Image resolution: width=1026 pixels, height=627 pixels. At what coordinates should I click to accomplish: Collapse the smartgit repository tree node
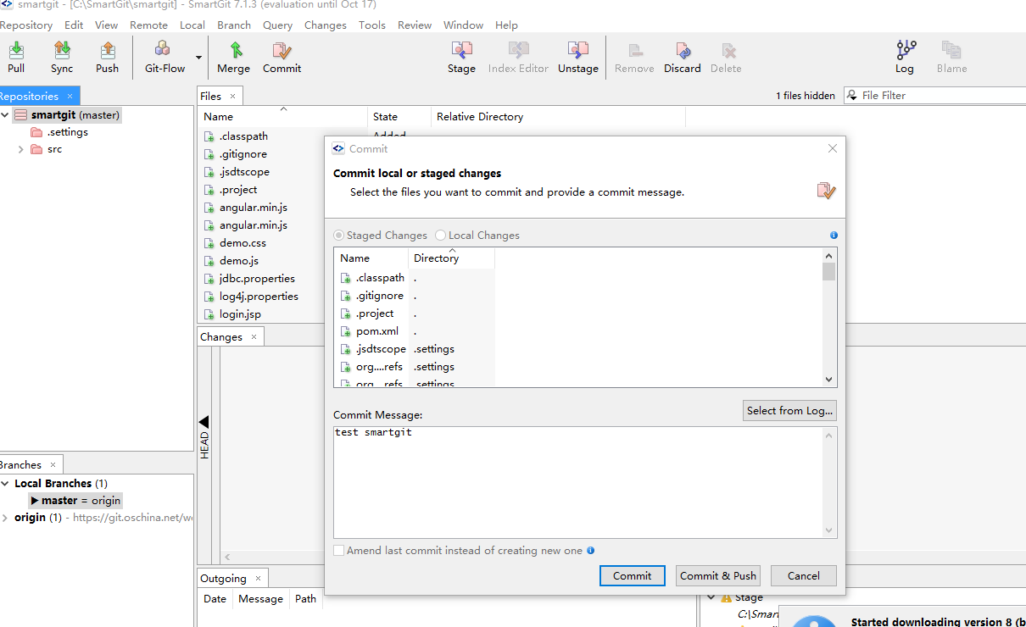coord(5,114)
